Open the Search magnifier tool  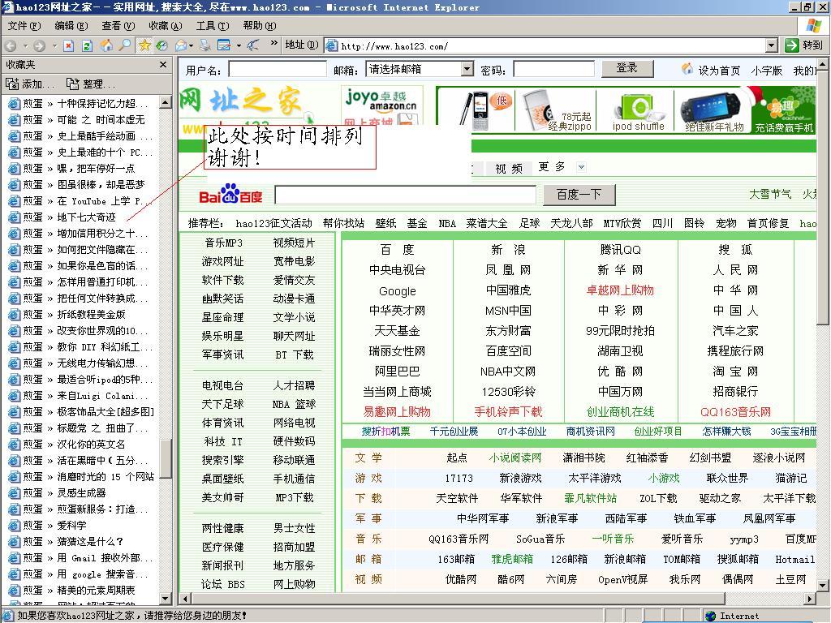[x=124, y=45]
